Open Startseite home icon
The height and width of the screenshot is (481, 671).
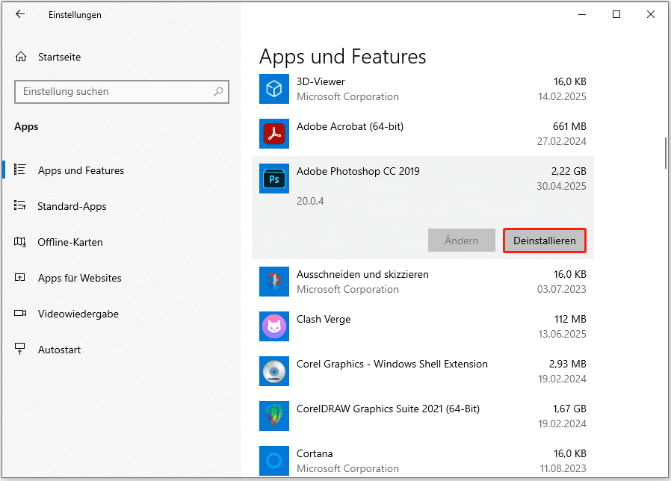click(21, 57)
